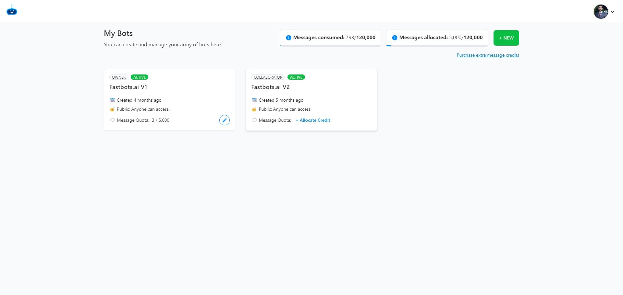Click speech bubble icon on Fastbots.ai V2 card
The width and height of the screenshot is (623, 295).
(254, 120)
